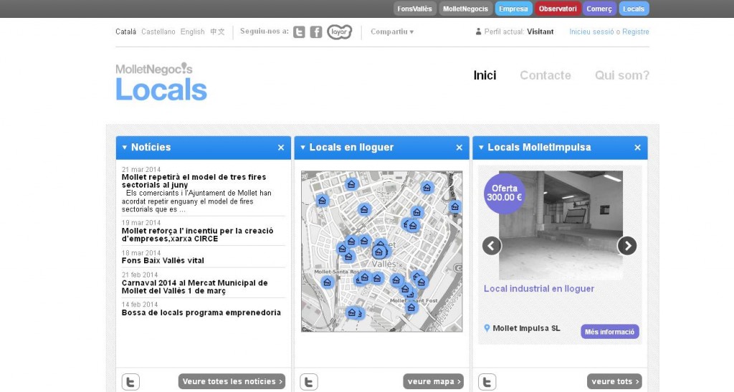This screenshot has width=734, height=392.
Task: Collapse the Notícies panel with its arrow
Action: 125,148
